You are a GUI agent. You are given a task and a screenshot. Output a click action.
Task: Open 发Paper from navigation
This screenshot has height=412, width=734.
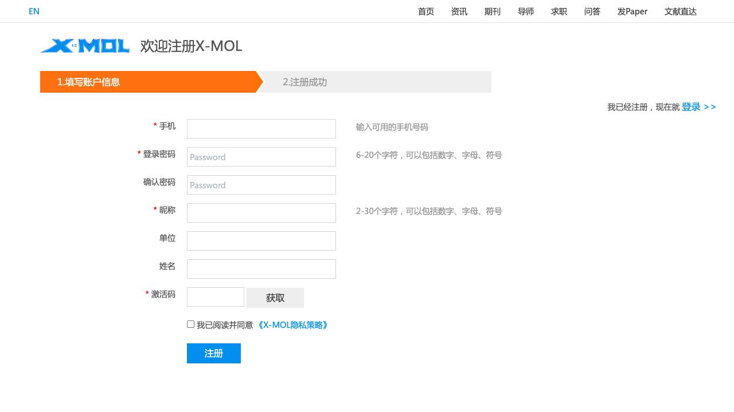(633, 11)
